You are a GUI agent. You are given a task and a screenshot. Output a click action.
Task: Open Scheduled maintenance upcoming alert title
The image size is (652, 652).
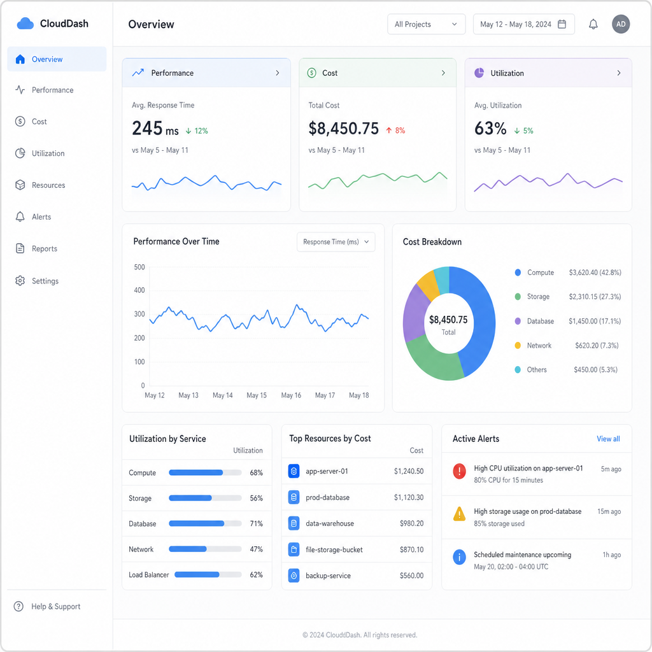523,555
